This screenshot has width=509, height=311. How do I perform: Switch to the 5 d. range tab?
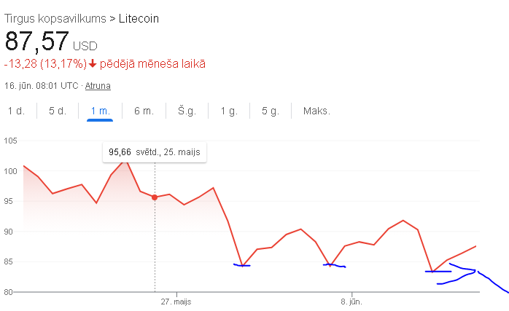58,111
